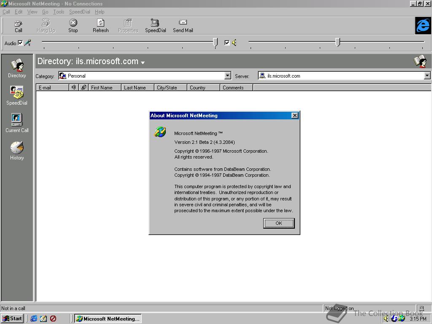Sort by the audio column header icon
Image resolution: width=432 pixels, height=324 pixels.
tap(73, 87)
